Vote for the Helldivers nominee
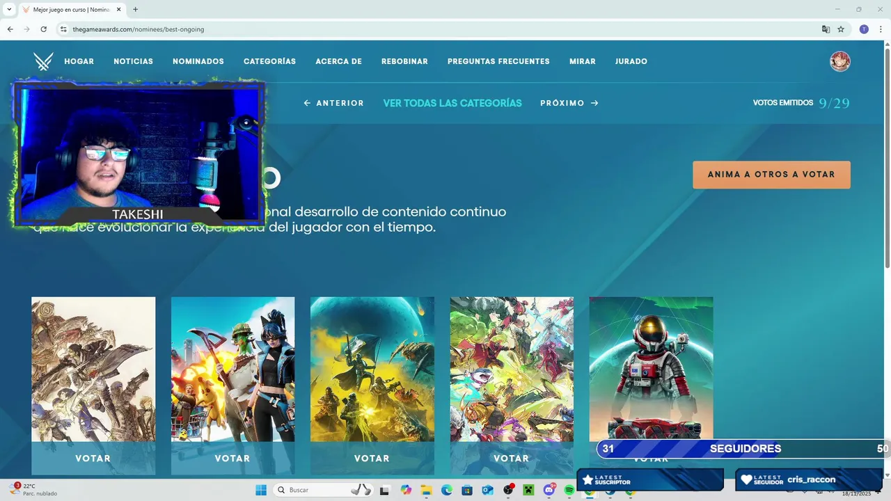The height and width of the screenshot is (501, 891). point(372,459)
